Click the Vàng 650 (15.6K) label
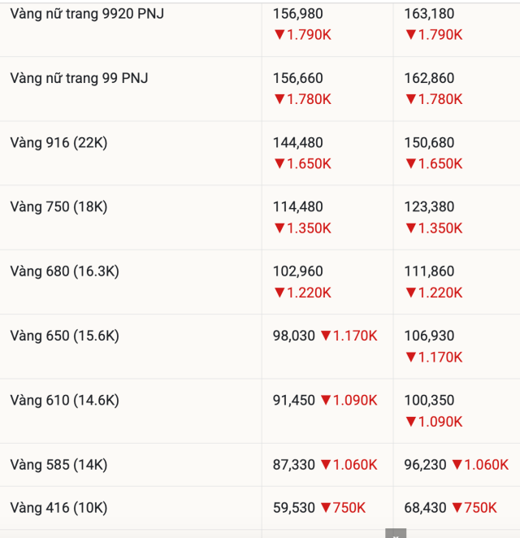 64,336
